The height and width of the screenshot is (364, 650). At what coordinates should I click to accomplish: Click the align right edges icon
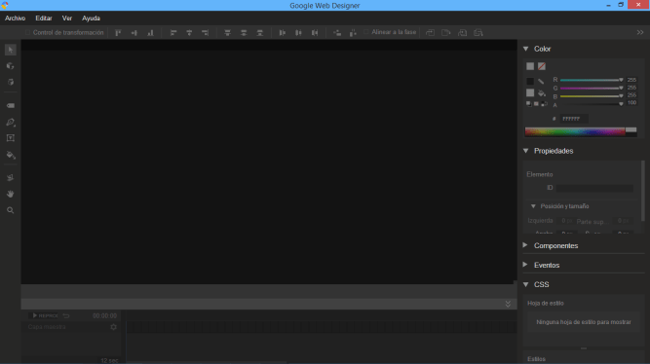coord(206,33)
